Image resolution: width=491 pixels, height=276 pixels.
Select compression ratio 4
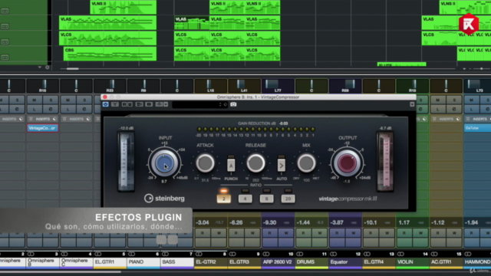(245, 199)
